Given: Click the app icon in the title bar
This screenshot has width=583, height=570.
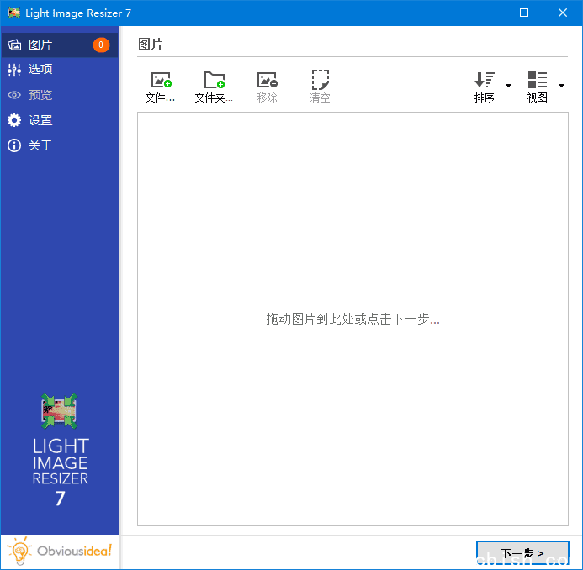Looking at the screenshot, I should click(x=13, y=13).
